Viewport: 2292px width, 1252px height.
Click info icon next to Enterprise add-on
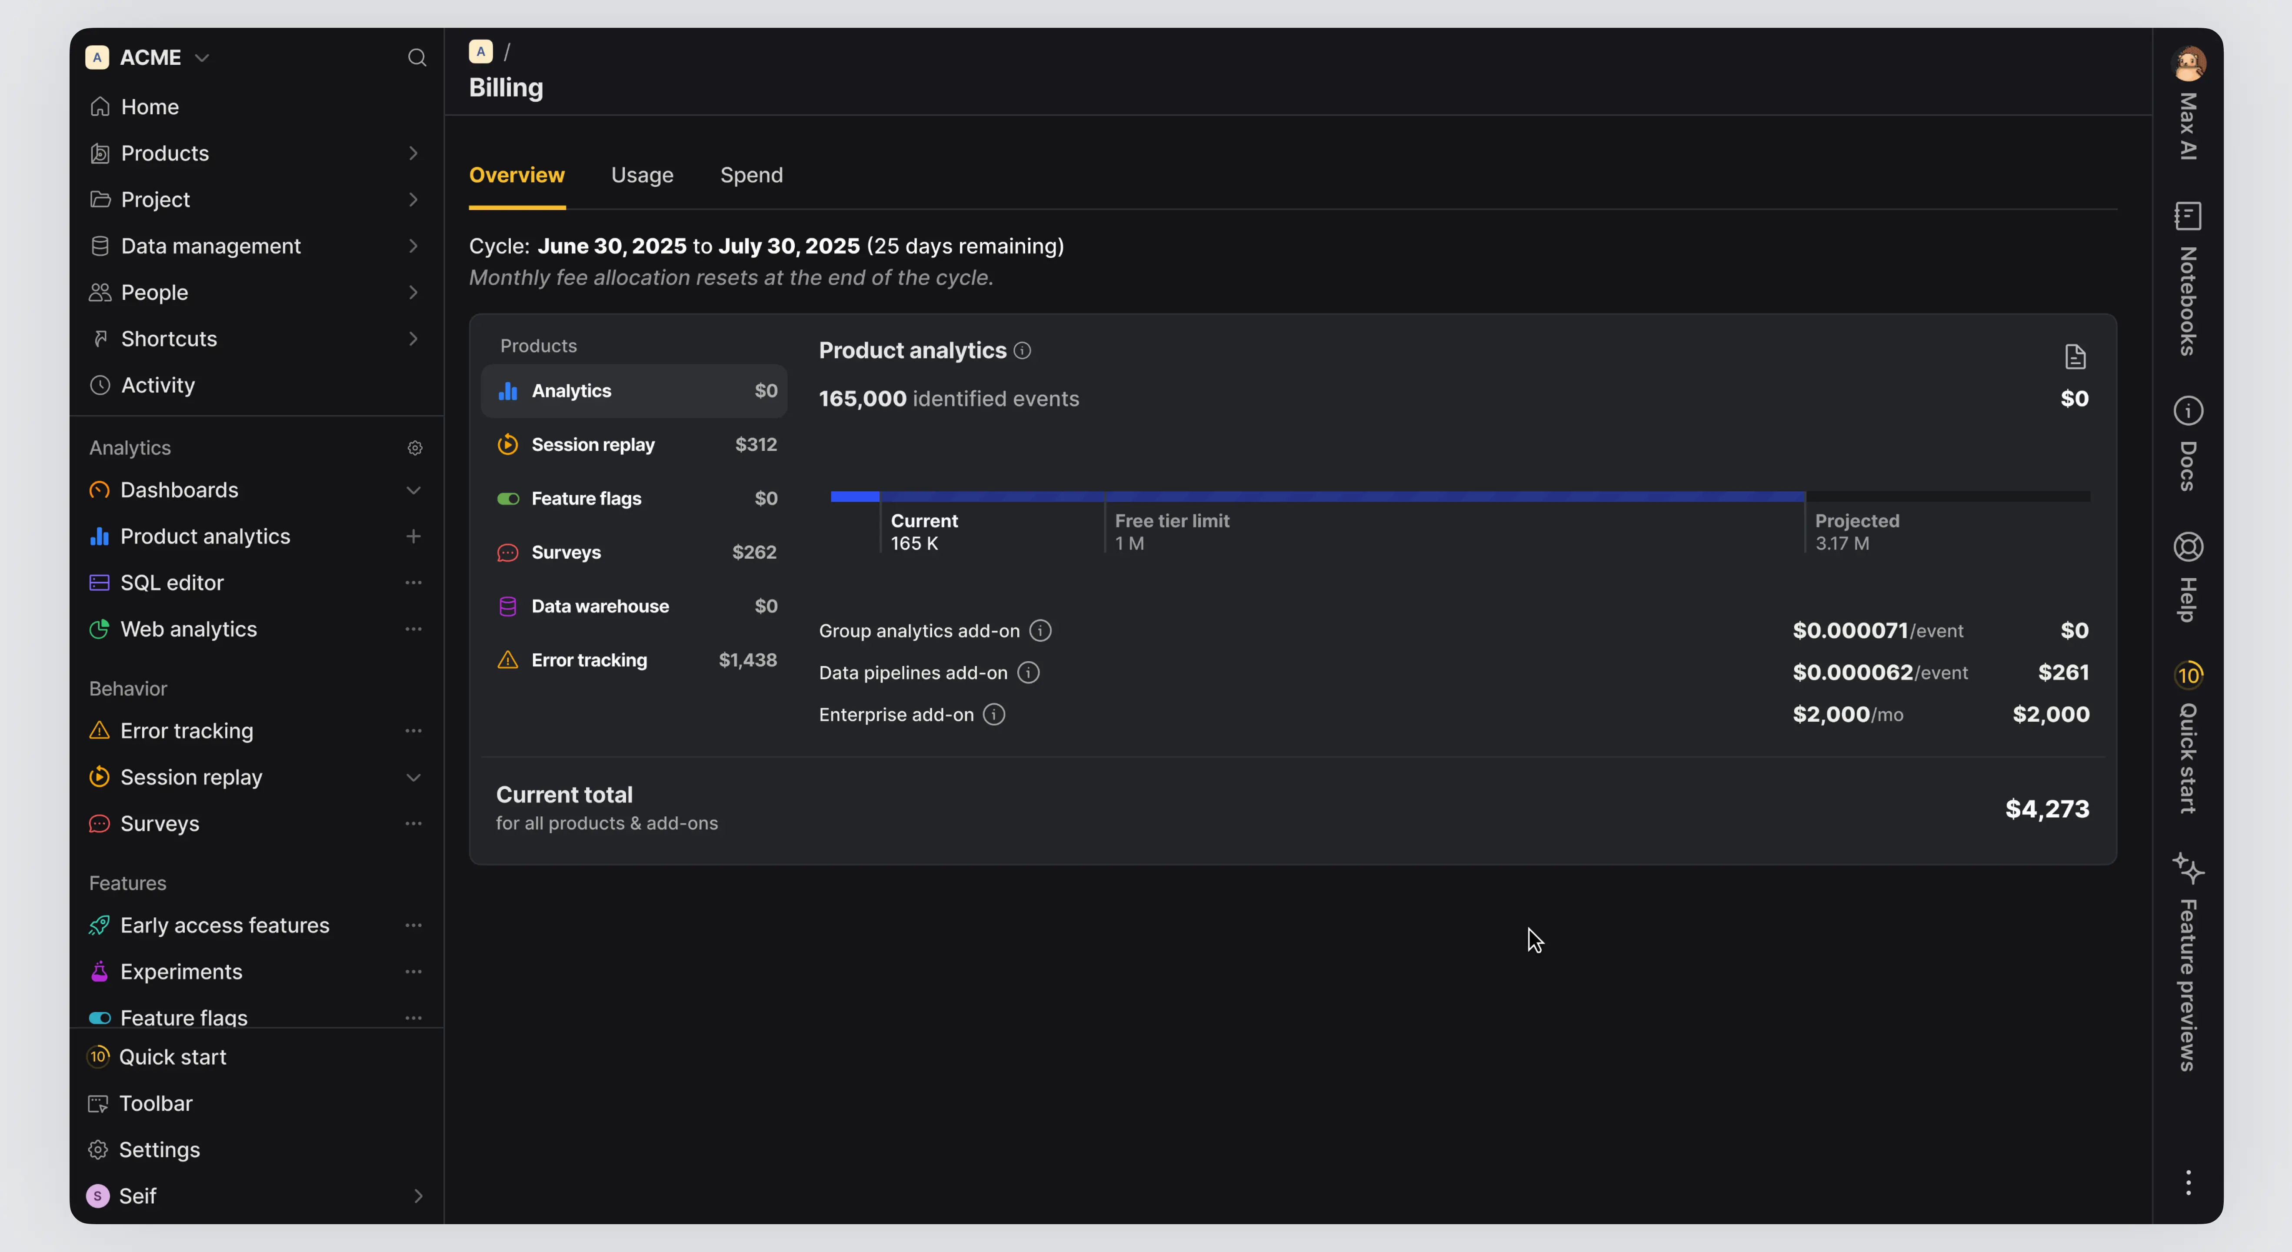coord(994,715)
